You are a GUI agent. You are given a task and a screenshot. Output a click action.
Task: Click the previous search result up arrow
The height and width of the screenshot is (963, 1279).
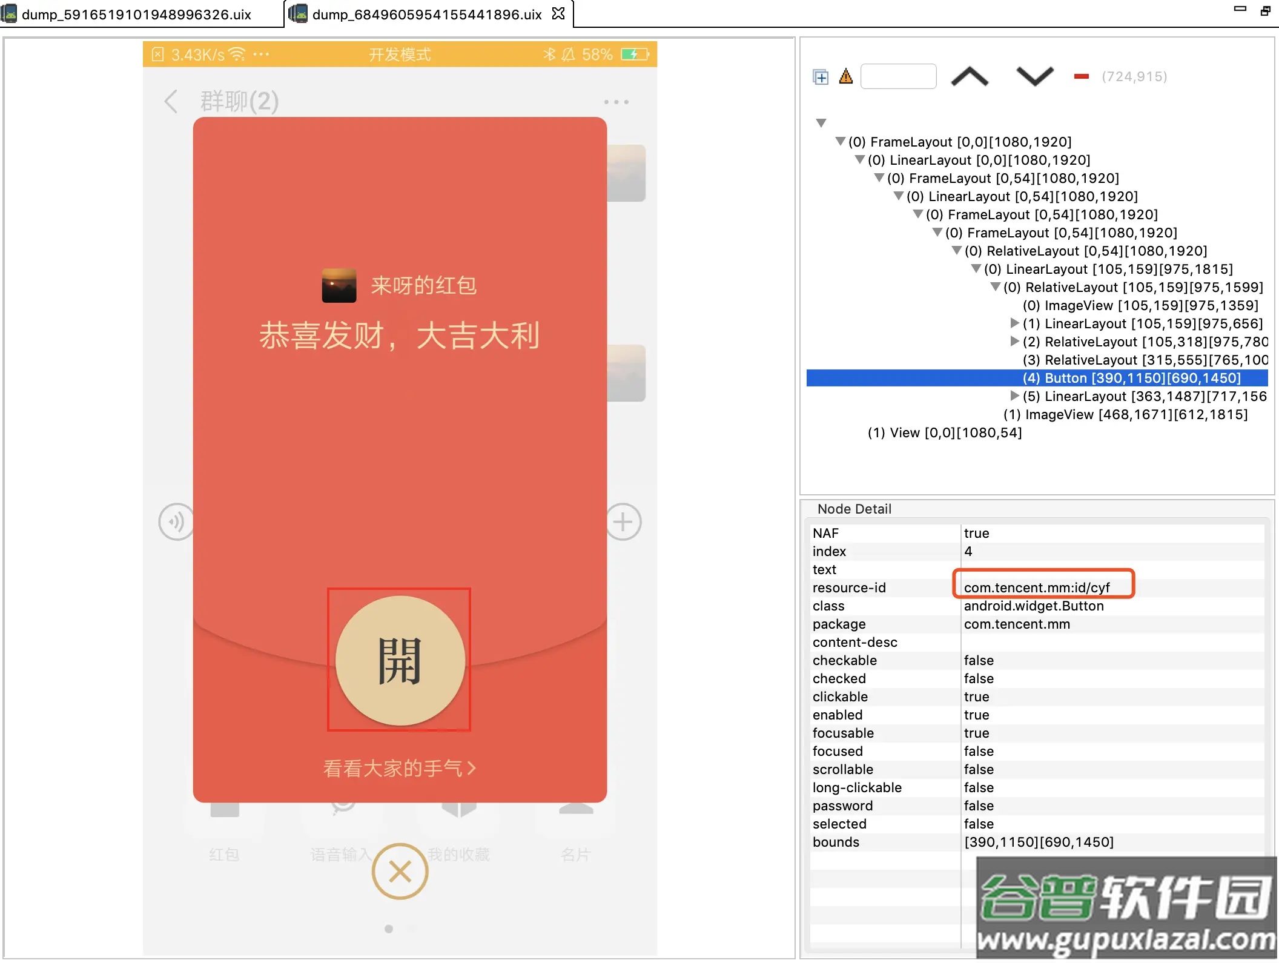(x=969, y=77)
